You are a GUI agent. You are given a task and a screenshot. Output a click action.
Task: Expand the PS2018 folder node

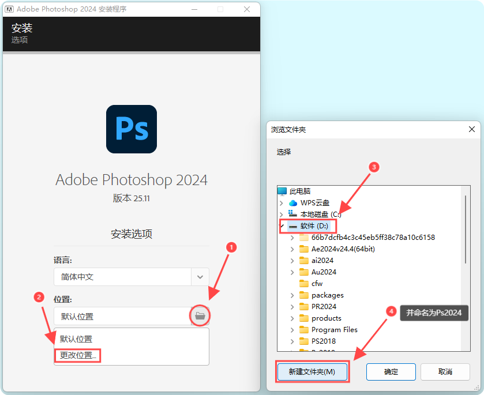coord(292,341)
